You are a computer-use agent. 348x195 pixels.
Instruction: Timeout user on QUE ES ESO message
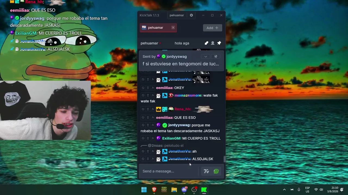pyautogui.click(x=148, y=118)
